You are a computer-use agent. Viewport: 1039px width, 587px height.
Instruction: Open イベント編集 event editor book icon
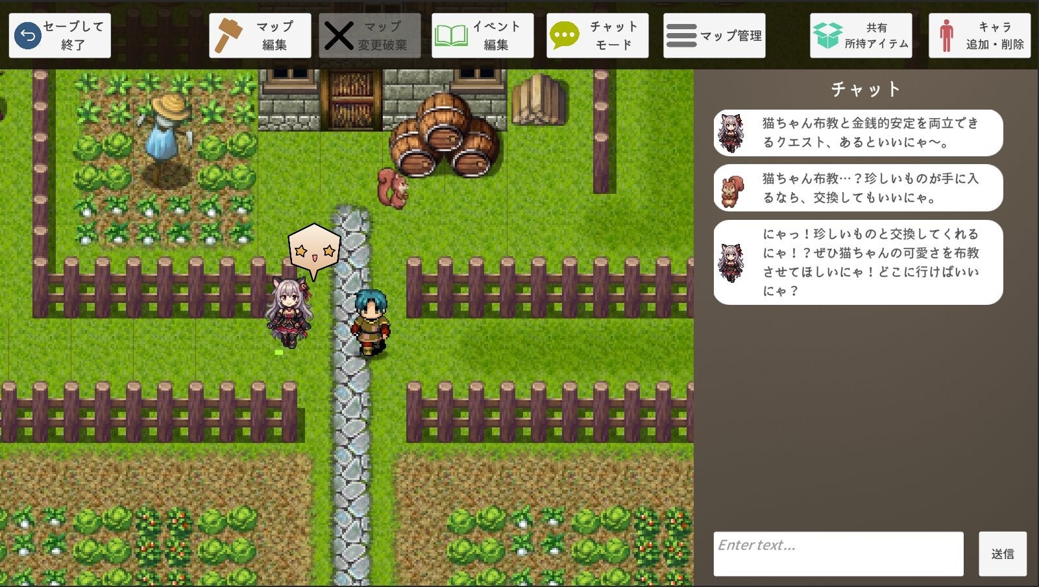pyautogui.click(x=483, y=36)
